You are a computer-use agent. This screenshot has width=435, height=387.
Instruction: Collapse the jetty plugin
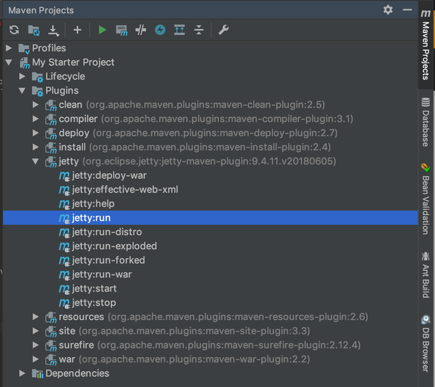36,161
